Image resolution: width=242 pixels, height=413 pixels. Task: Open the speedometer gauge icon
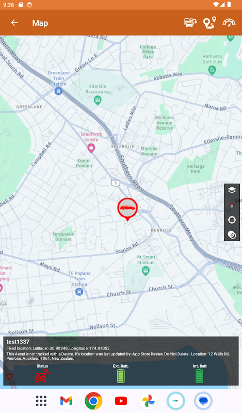(x=229, y=23)
